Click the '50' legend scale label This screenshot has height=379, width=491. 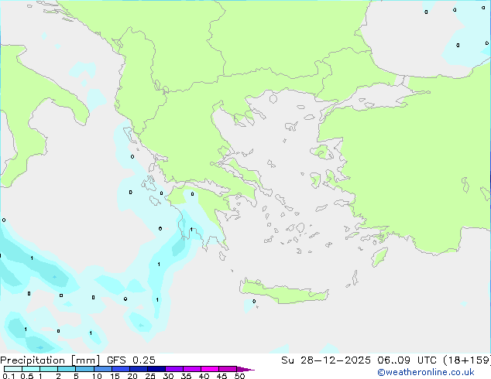pyautogui.click(x=239, y=376)
